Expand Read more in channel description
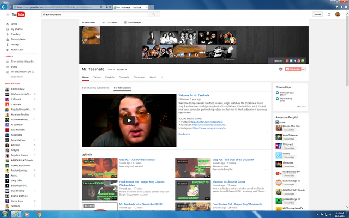The image size is (349, 218). coord(184,134)
